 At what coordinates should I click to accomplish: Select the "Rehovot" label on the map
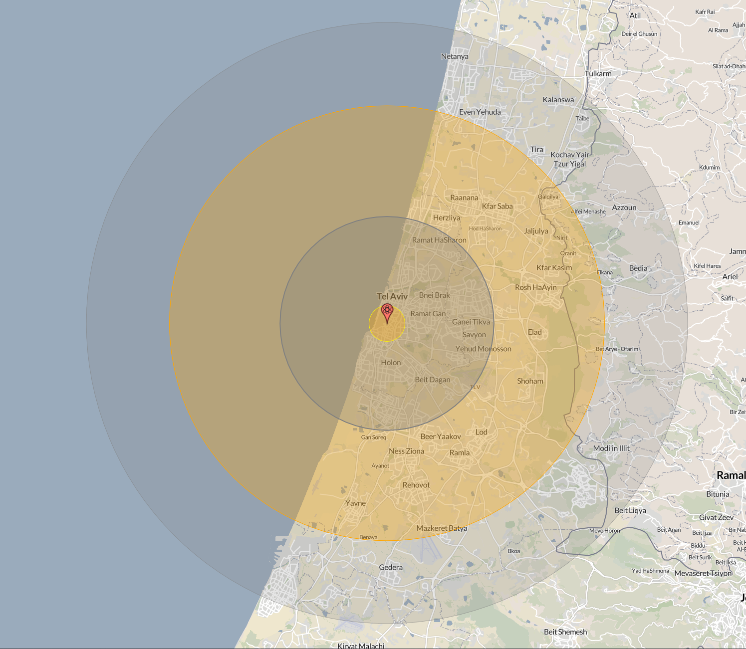(x=416, y=485)
